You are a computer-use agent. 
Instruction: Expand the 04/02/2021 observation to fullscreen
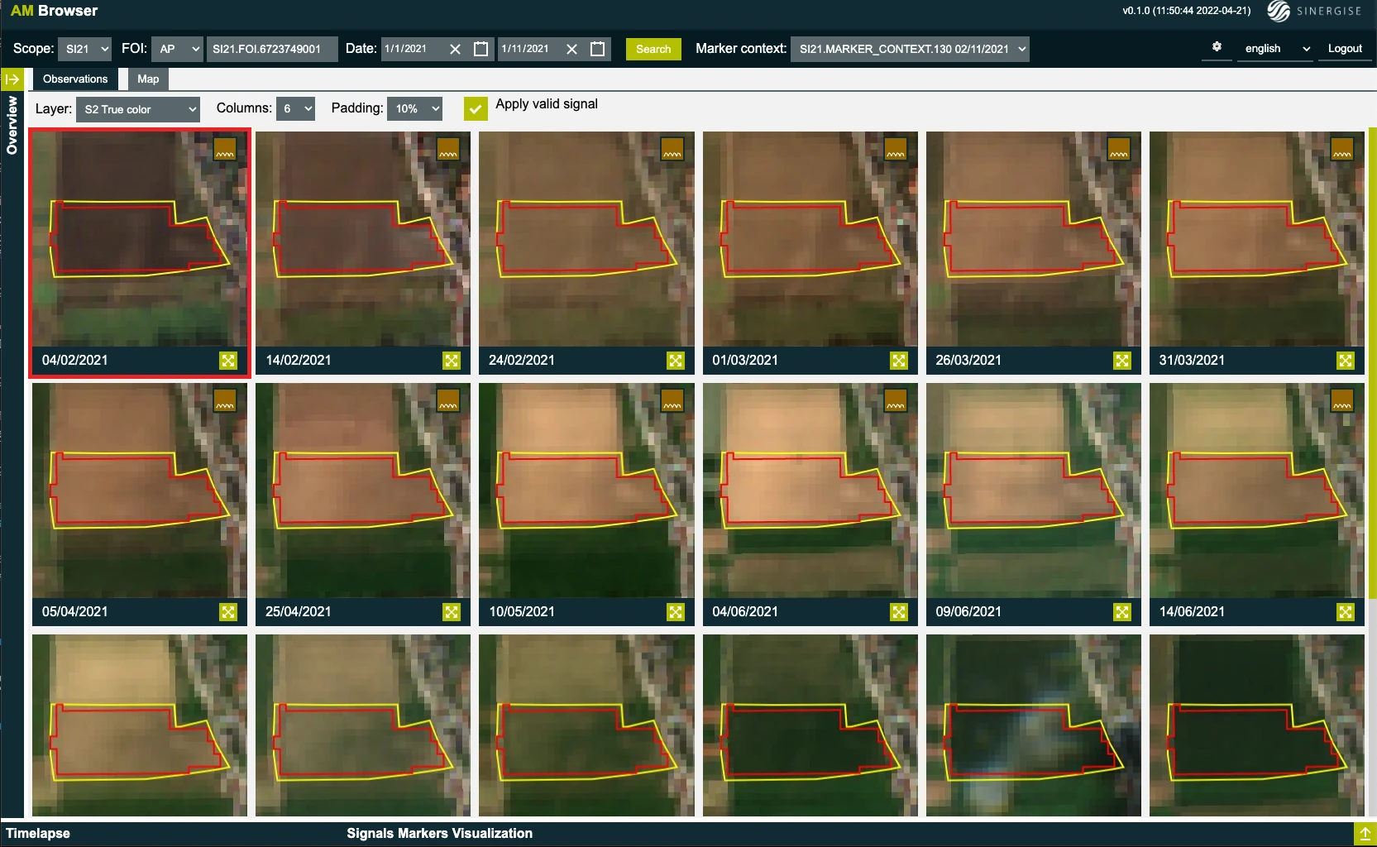coord(228,361)
